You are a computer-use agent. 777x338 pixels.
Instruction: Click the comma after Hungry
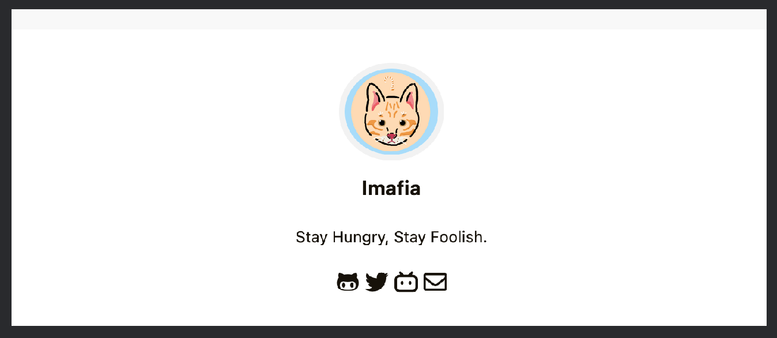[385, 242]
